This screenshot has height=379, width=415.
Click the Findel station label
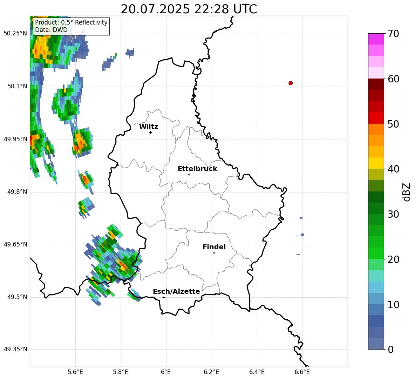pos(214,247)
